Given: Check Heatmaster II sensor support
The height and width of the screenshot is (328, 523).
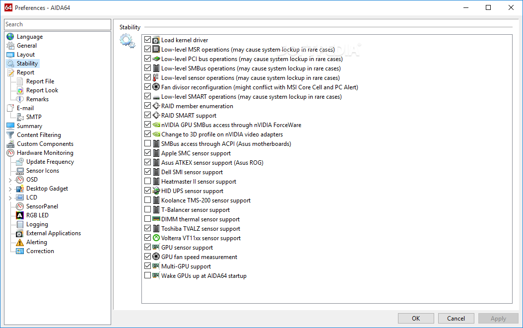Looking at the screenshot, I should tap(147, 181).
